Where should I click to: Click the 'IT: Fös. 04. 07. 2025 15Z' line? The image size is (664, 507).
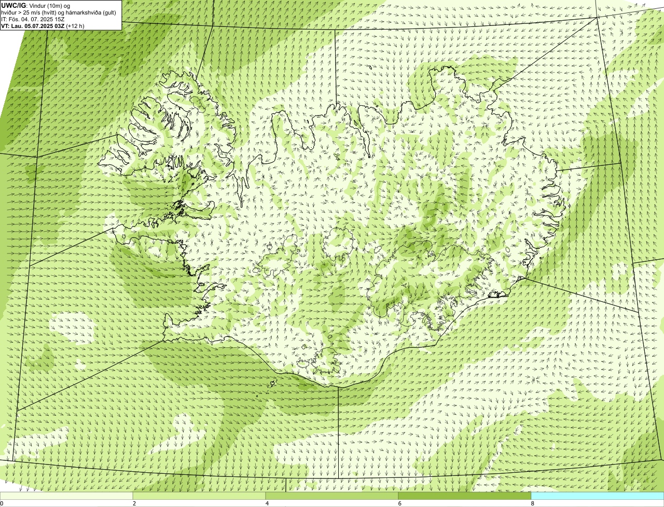[33, 19]
